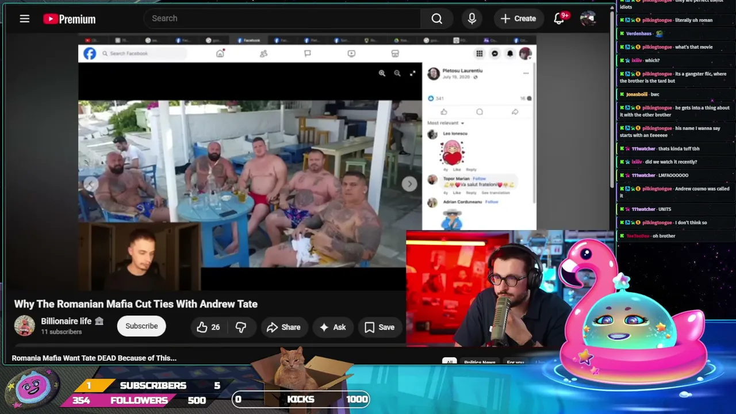The width and height of the screenshot is (736, 414).
Task: Open the Facebook Marketplace icon
Action: click(x=395, y=53)
